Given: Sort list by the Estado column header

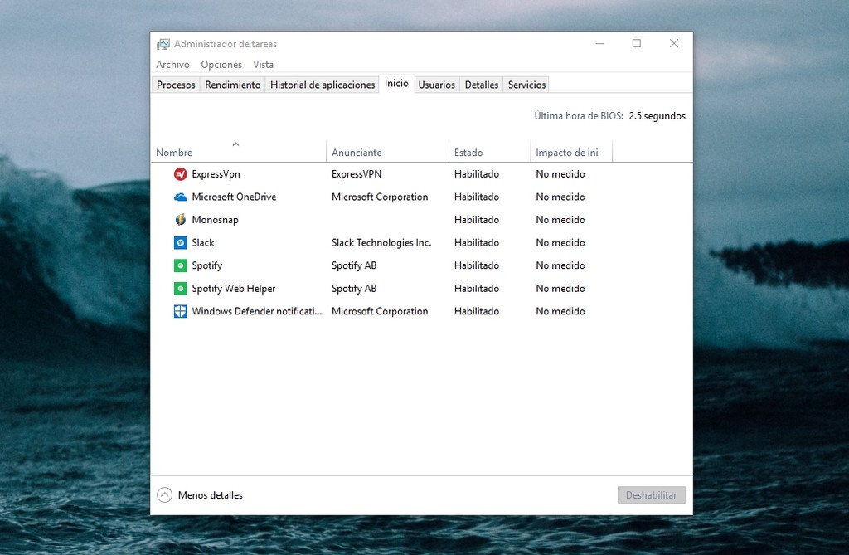Looking at the screenshot, I should click(489, 151).
